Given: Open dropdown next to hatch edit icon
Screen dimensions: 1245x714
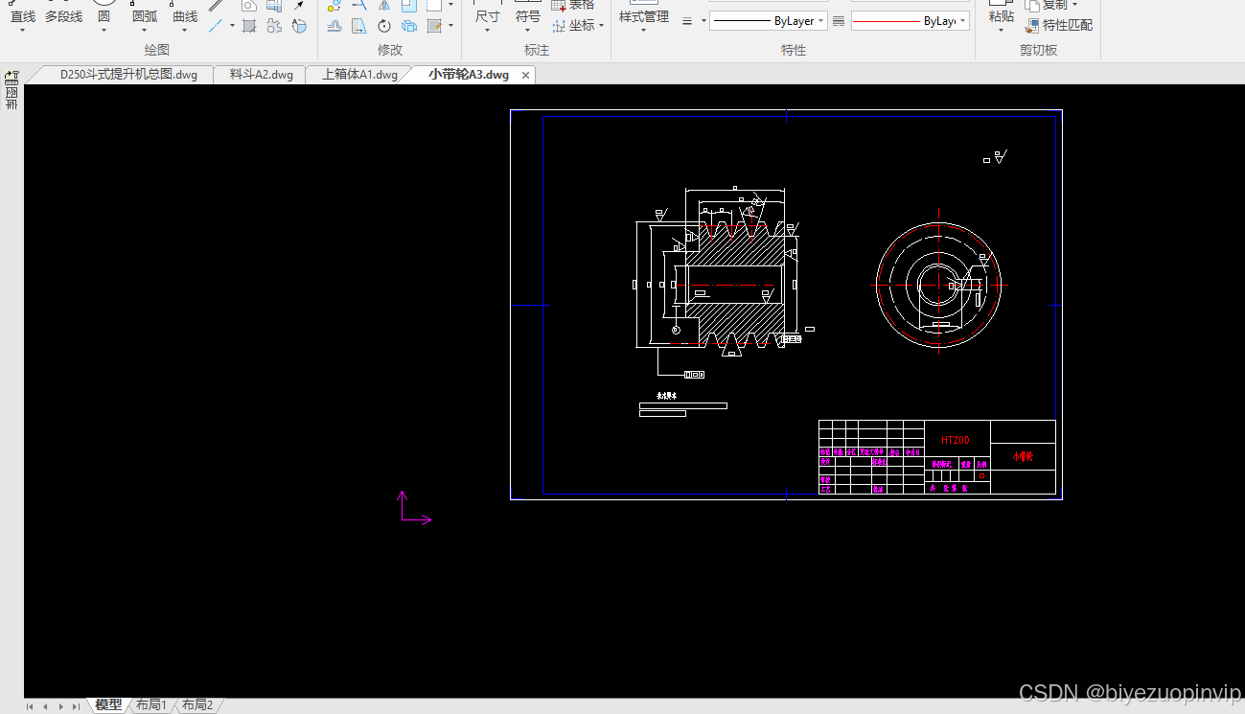Looking at the screenshot, I should click(450, 26).
